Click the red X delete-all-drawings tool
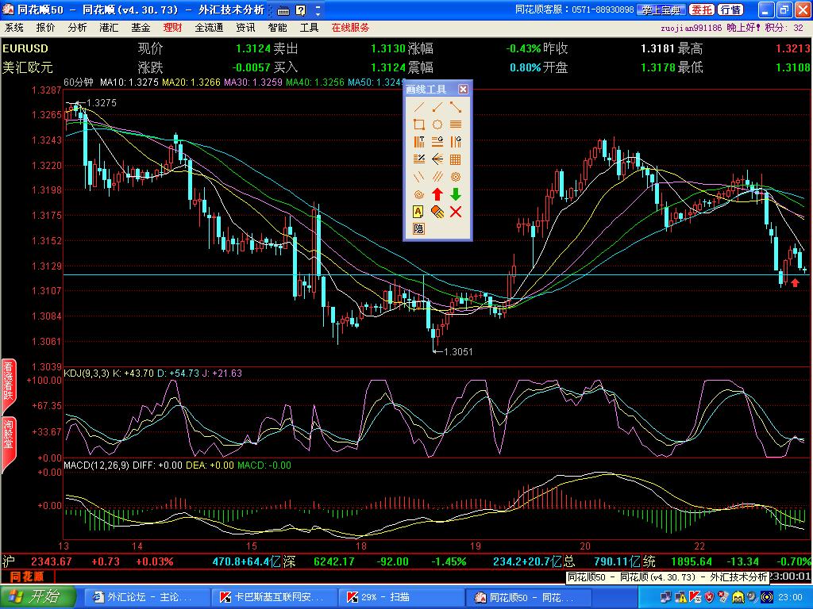The image size is (813, 609). click(x=455, y=211)
